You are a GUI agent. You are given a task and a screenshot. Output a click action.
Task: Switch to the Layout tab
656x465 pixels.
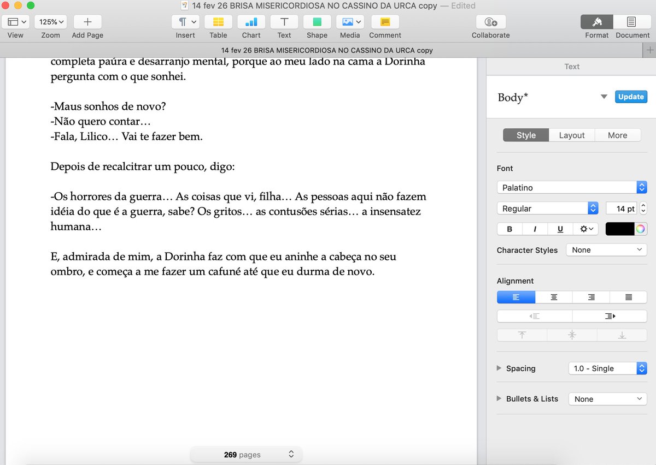(x=572, y=135)
